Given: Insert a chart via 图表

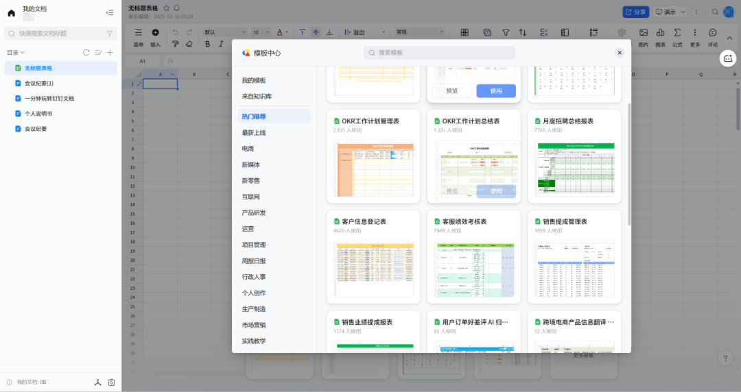Looking at the screenshot, I should click(x=660, y=37).
